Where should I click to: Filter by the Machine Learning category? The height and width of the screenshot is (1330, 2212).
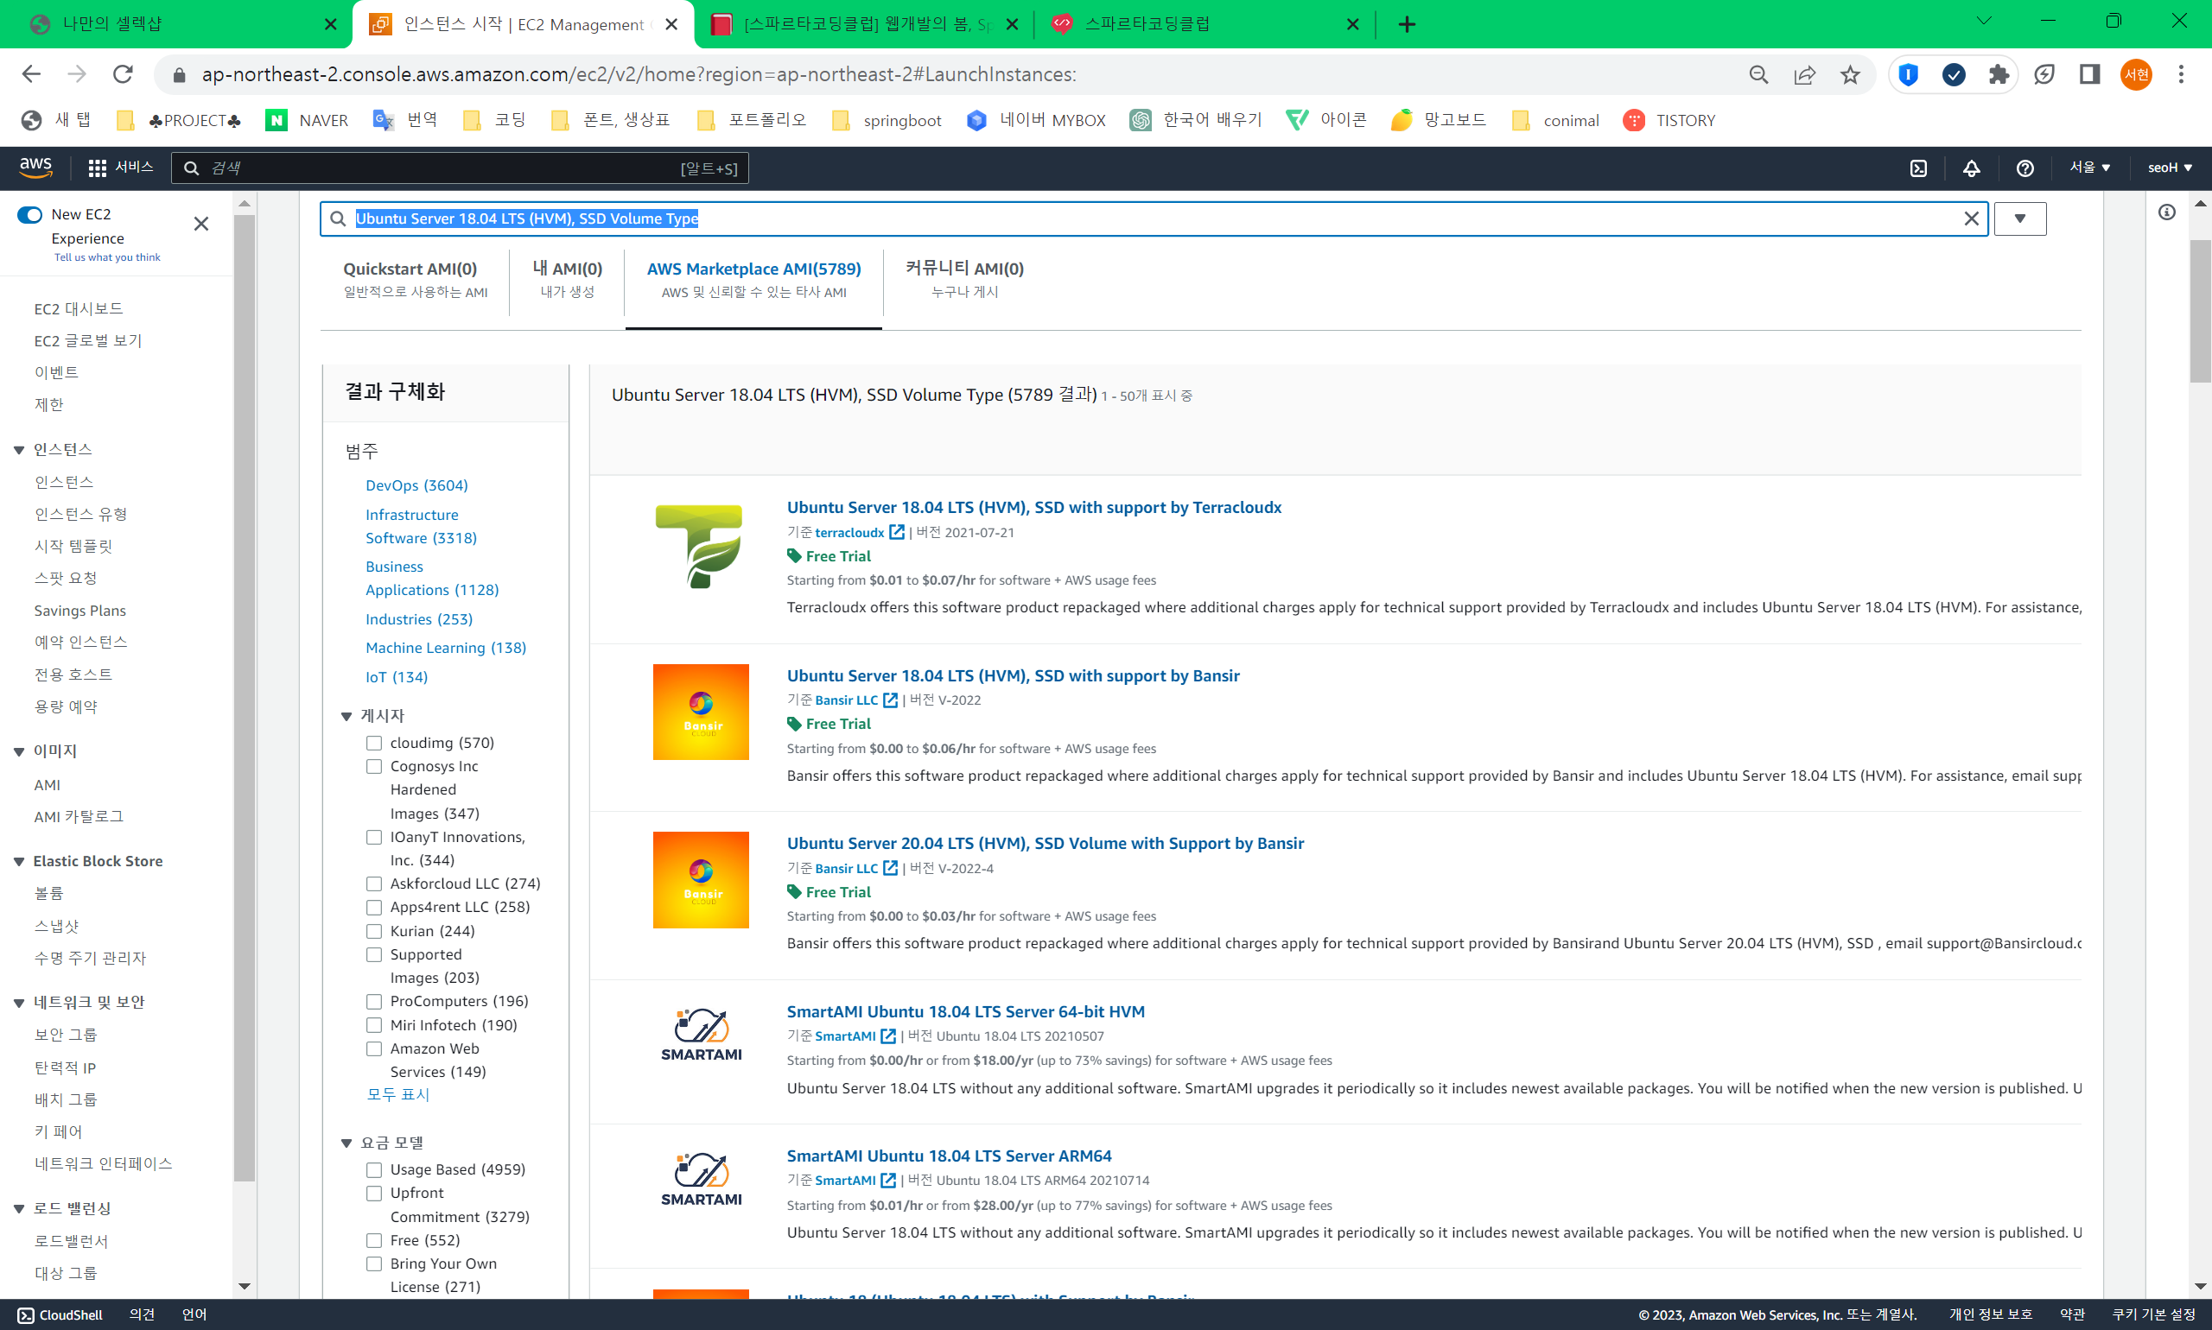[446, 648]
